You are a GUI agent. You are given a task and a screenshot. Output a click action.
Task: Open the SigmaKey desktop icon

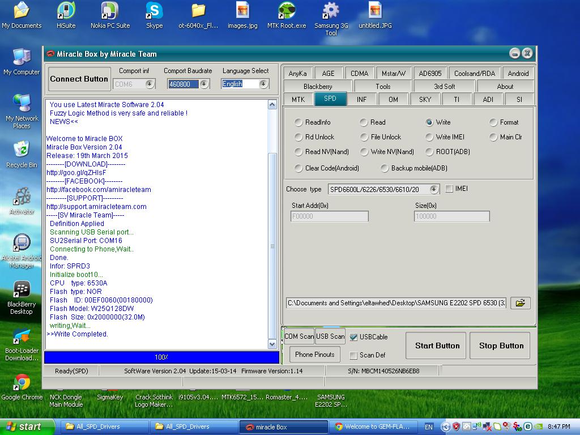tap(110, 397)
